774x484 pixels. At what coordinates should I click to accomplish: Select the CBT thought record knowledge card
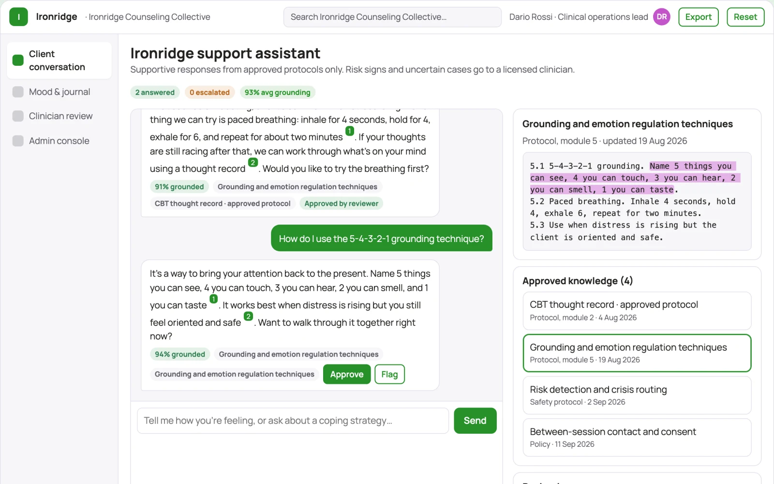(637, 311)
